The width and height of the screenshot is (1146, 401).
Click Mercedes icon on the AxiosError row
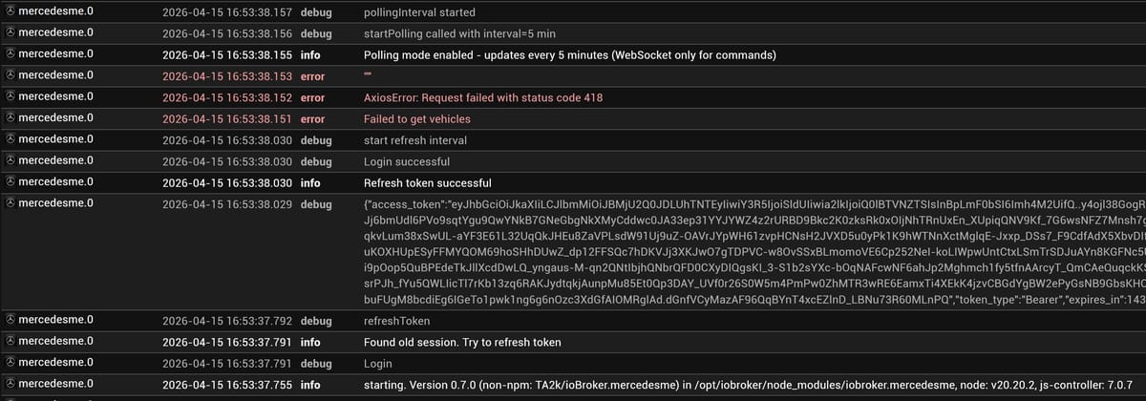point(11,96)
